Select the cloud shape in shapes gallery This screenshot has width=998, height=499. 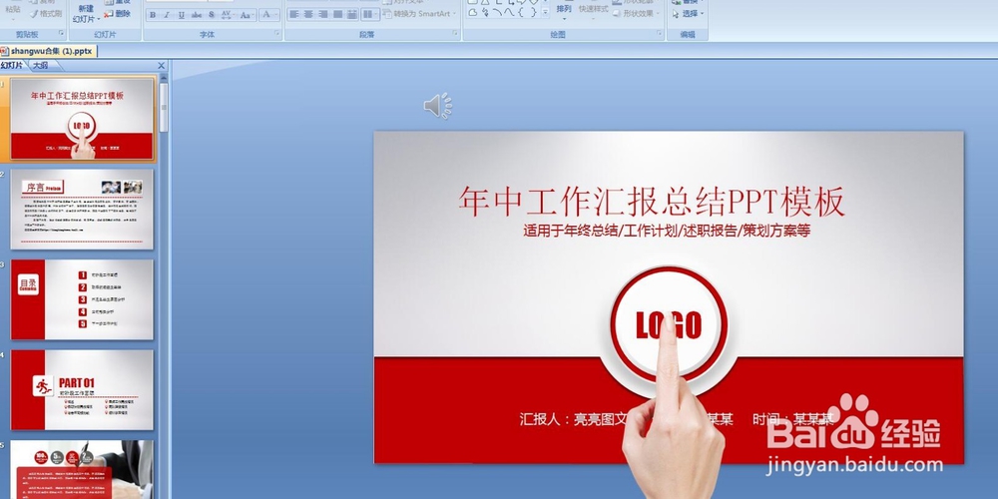473,12
